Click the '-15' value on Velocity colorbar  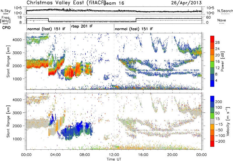[219, 124]
